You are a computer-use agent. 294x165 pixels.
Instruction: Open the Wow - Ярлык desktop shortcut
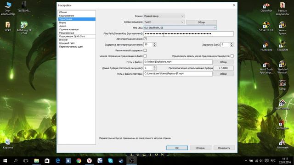(283, 28)
